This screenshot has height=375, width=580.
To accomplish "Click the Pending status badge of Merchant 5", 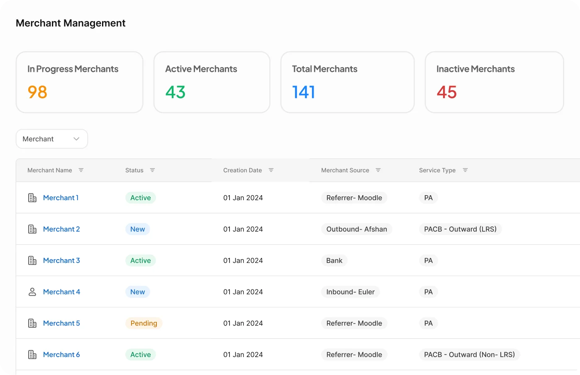I will click(x=144, y=323).
